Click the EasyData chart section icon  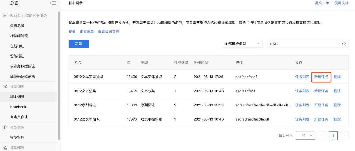pyautogui.click(x=5, y=16)
